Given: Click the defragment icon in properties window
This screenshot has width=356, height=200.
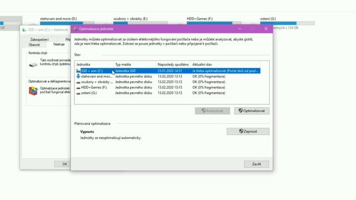Looking at the screenshot, I should pyautogui.click(x=33, y=91).
